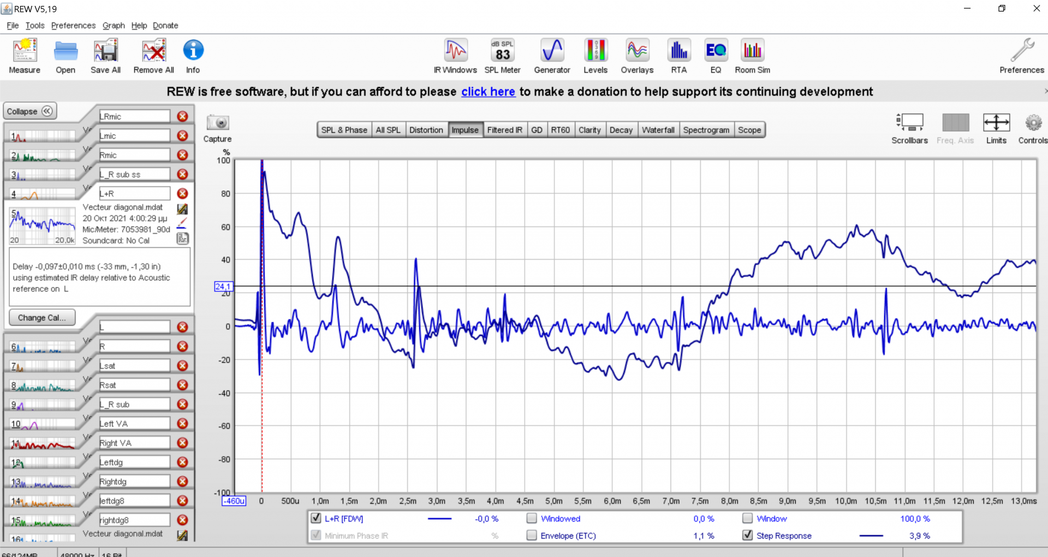Viewport: 1048px width, 557px height.
Task: Change Step Response trace line colour
Action: point(871,536)
